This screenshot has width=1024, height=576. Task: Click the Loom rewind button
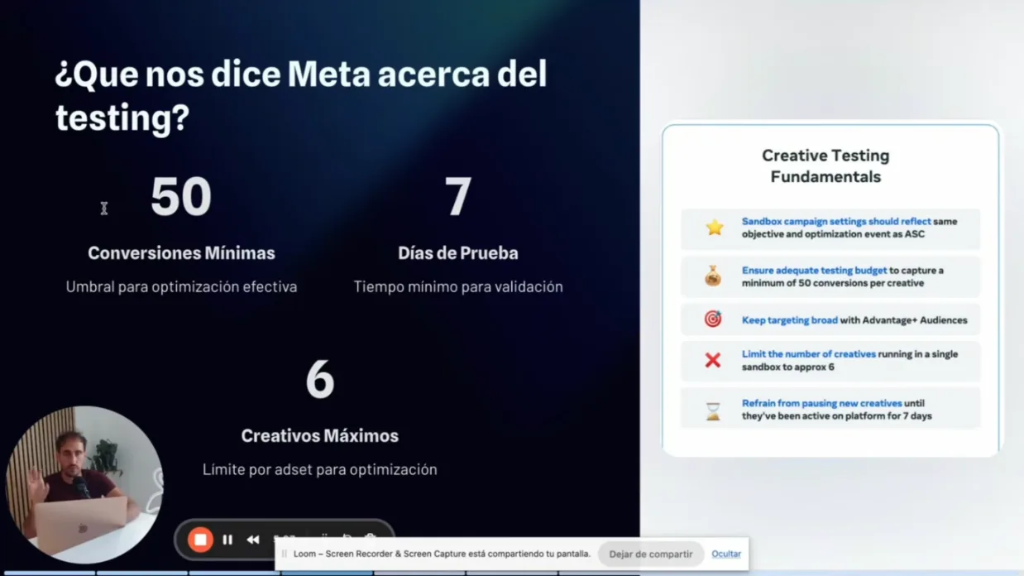tap(253, 540)
